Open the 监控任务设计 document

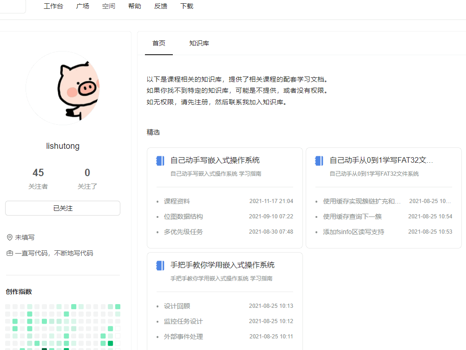(x=184, y=321)
